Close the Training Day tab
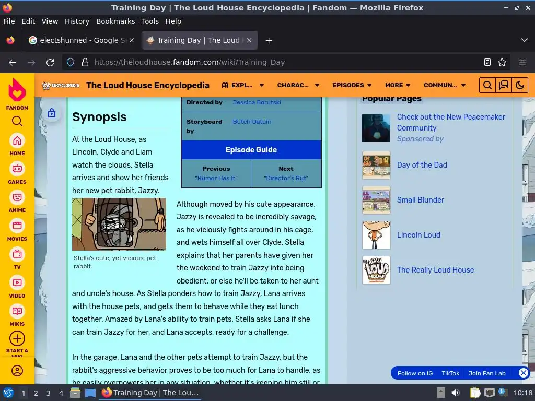The height and width of the screenshot is (401, 535). 249,40
